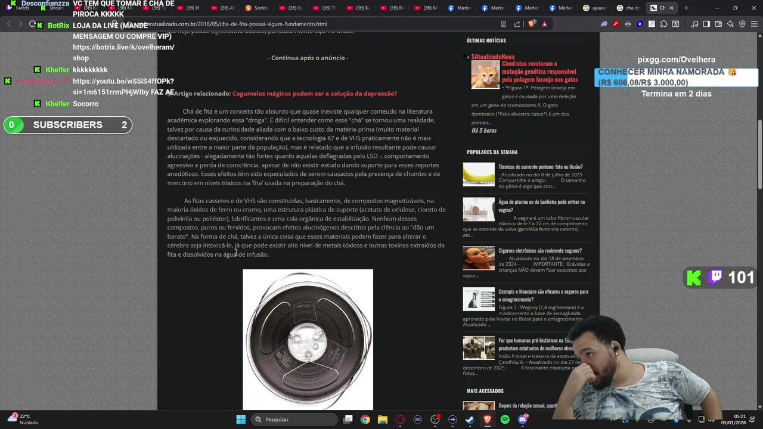Switch to the 'cha de' Google tab
The width and height of the screenshot is (763, 429).
coord(628,8)
